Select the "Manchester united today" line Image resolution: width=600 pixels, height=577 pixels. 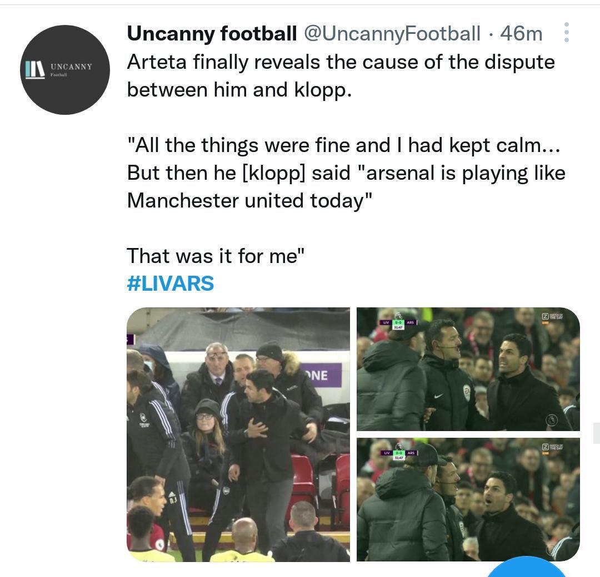[249, 200]
